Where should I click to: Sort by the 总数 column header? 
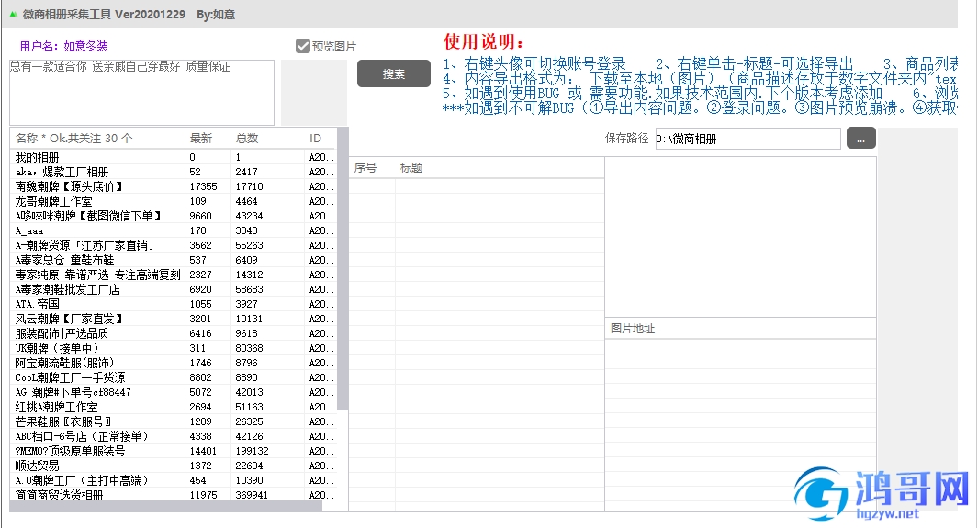click(267, 139)
